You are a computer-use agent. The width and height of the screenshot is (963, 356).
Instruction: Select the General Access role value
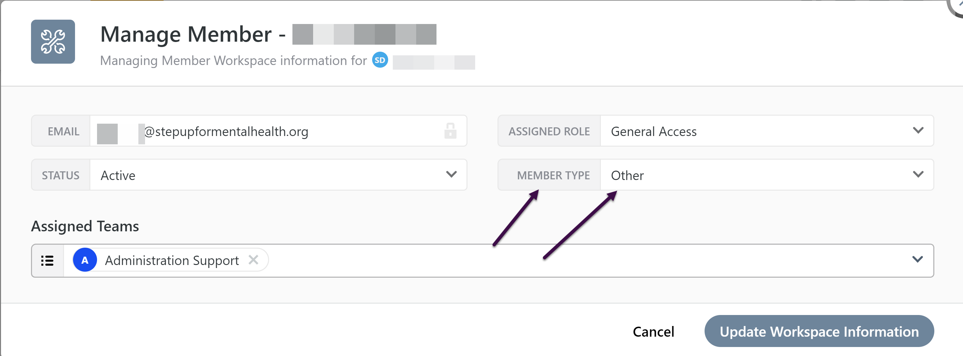point(654,131)
